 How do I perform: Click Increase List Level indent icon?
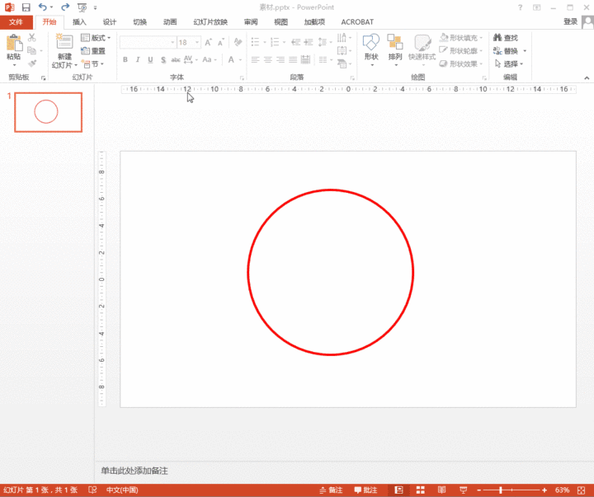pos(309,42)
